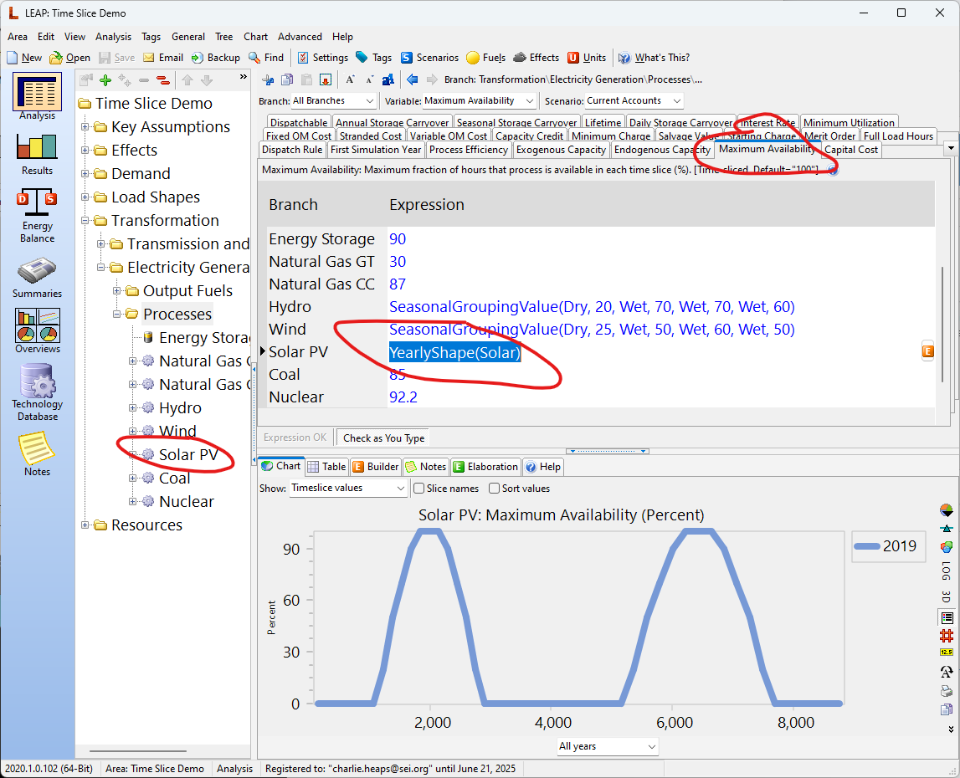Image resolution: width=960 pixels, height=778 pixels.
Task: Open the Summaries view
Action: pyautogui.click(x=37, y=279)
